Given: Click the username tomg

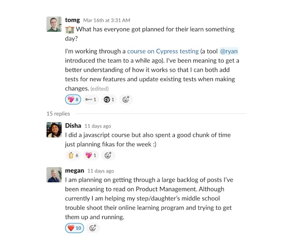Looking at the screenshot, I should (x=72, y=20).
